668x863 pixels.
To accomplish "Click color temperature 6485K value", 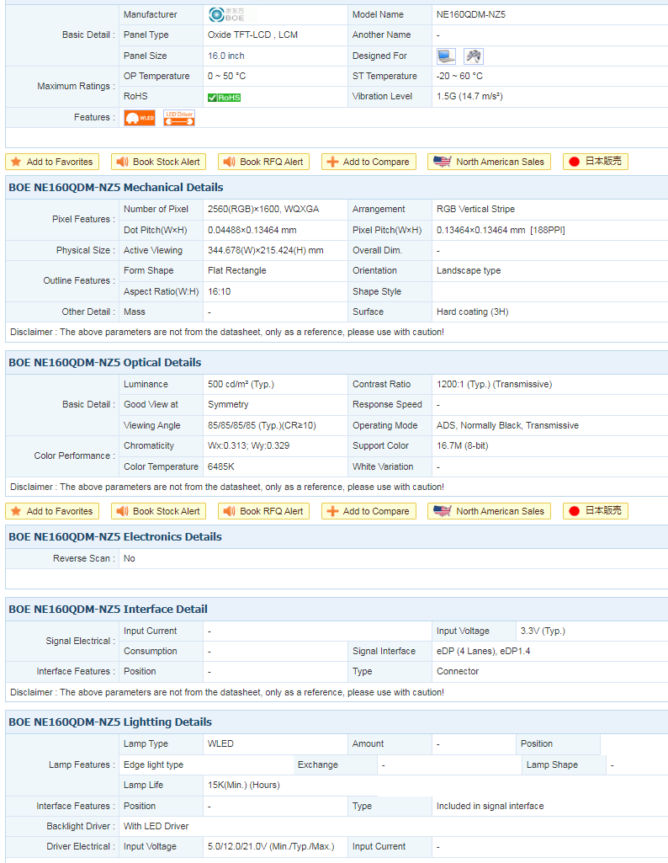I will (221, 466).
